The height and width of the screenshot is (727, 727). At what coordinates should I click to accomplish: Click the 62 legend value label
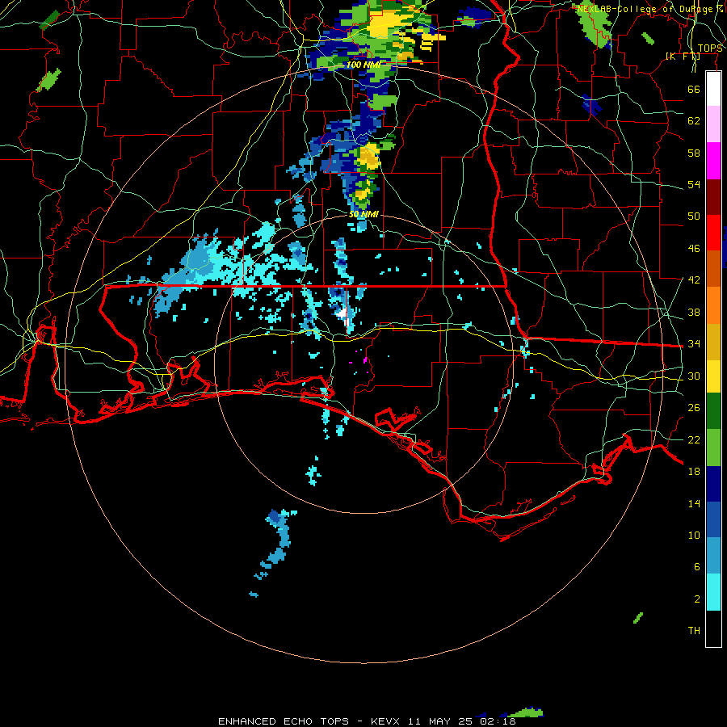tap(694, 121)
